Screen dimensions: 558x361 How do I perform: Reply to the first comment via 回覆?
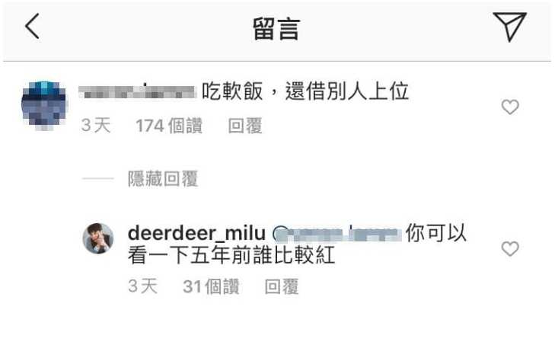[x=245, y=126]
